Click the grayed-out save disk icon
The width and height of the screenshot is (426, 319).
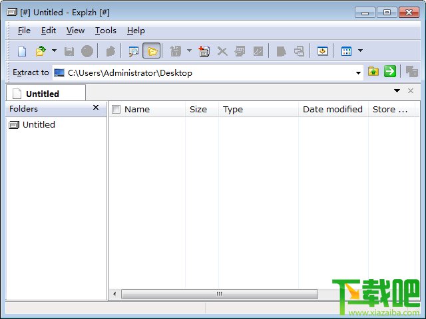point(69,51)
